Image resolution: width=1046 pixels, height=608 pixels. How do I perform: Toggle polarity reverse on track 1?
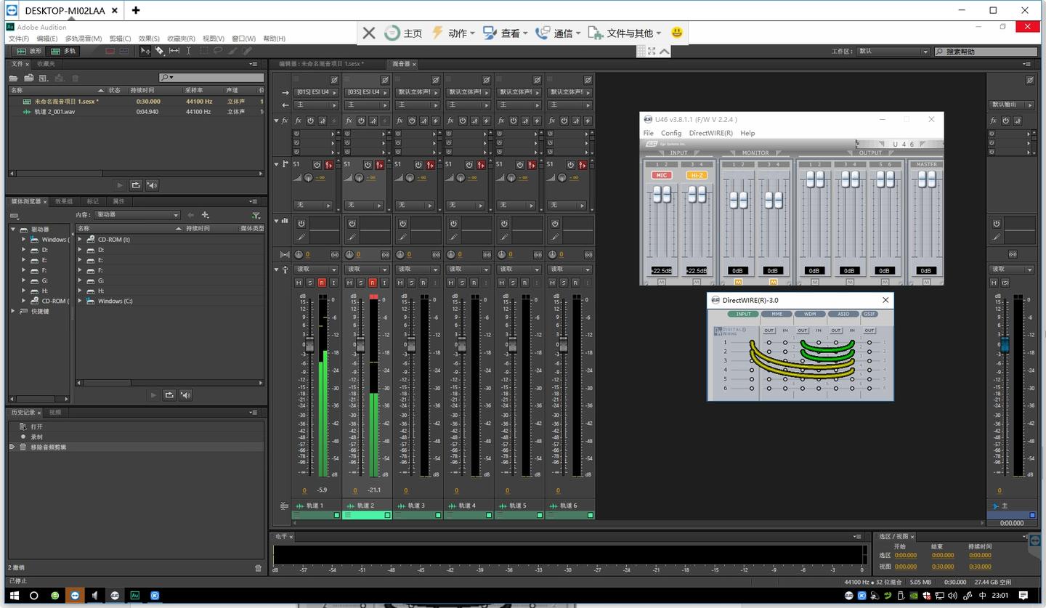(334, 80)
